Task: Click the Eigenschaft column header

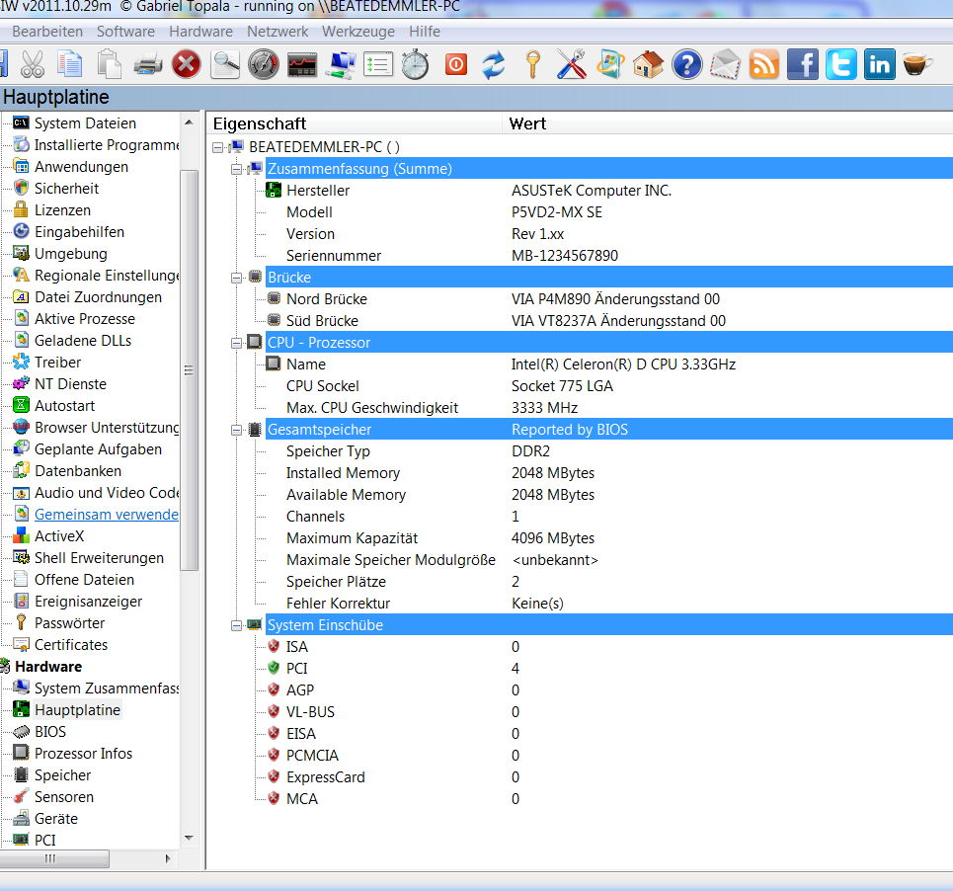Action: click(x=355, y=123)
